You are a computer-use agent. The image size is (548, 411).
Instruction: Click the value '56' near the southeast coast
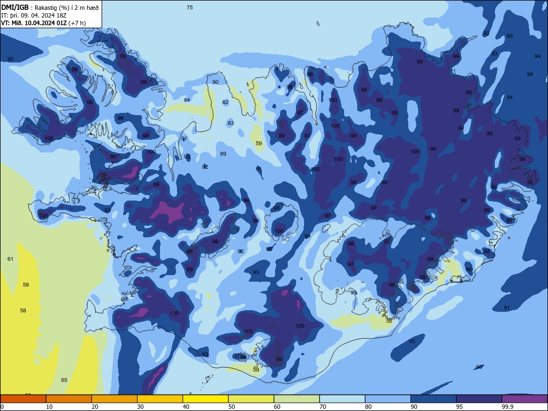coord(389,321)
